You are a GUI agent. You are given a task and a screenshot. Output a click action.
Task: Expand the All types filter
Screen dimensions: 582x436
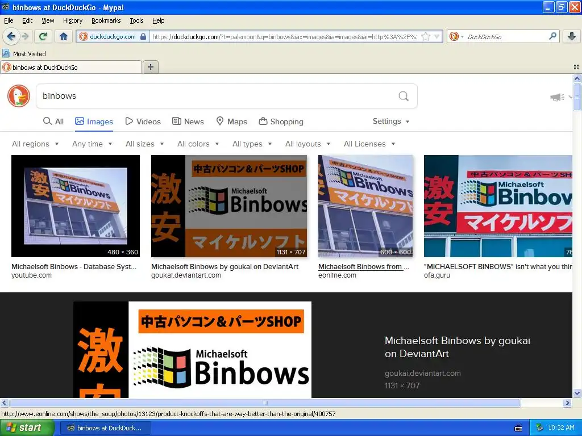[x=252, y=144]
